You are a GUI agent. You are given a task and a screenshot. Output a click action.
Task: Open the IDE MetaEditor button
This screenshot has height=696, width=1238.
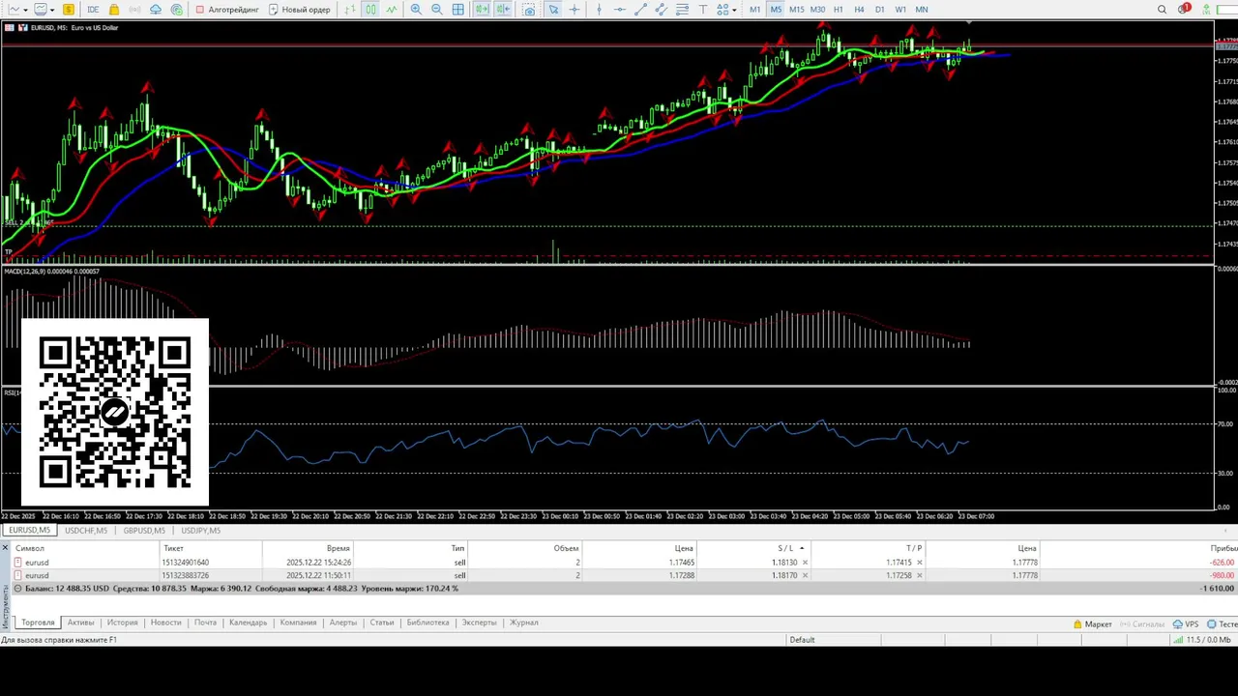93,10
